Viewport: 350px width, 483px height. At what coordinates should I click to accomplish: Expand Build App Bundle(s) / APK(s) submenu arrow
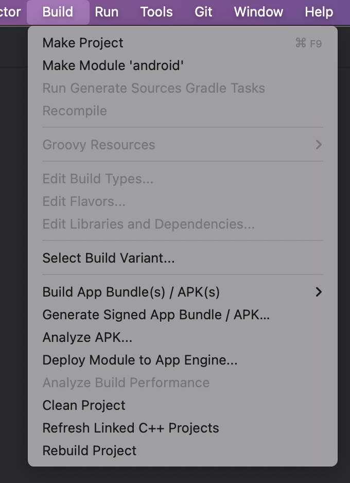(x=319, y=292)
